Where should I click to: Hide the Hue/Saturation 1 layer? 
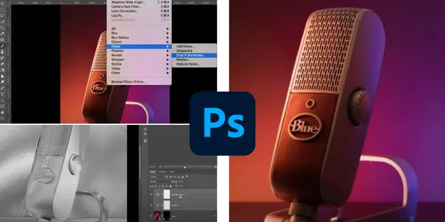pos(151,195)
